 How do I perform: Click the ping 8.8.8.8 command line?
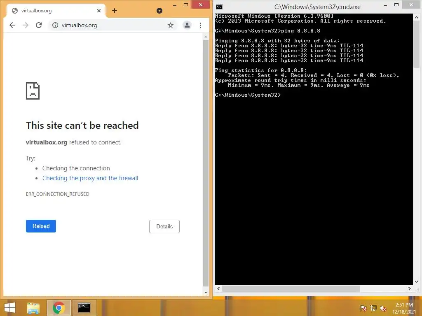tap(267, 31)
